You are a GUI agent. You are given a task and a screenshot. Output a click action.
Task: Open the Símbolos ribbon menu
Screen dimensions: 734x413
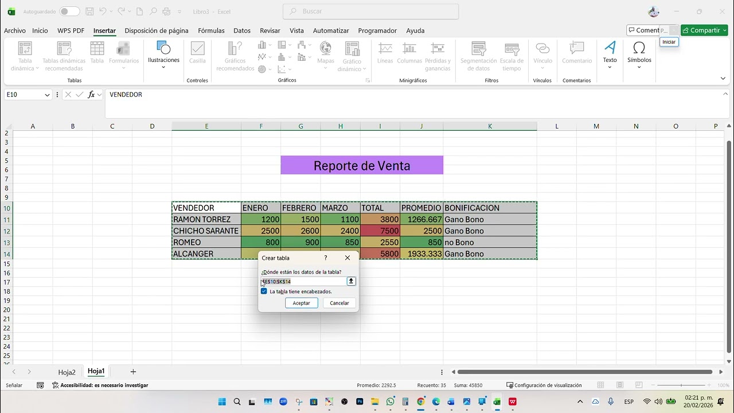[639, 55]
